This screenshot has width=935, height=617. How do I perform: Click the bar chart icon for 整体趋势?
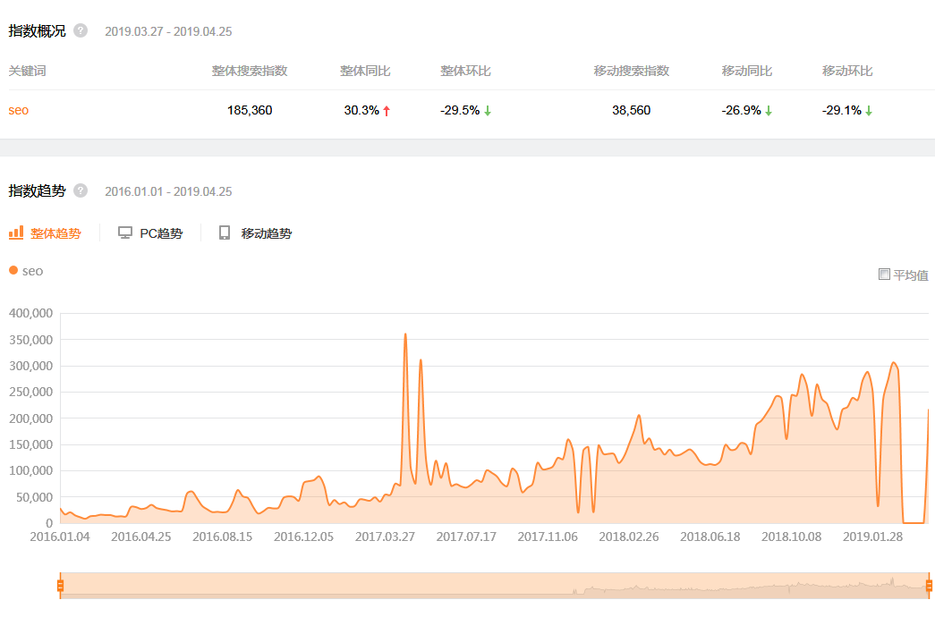[x=16, y=232]
